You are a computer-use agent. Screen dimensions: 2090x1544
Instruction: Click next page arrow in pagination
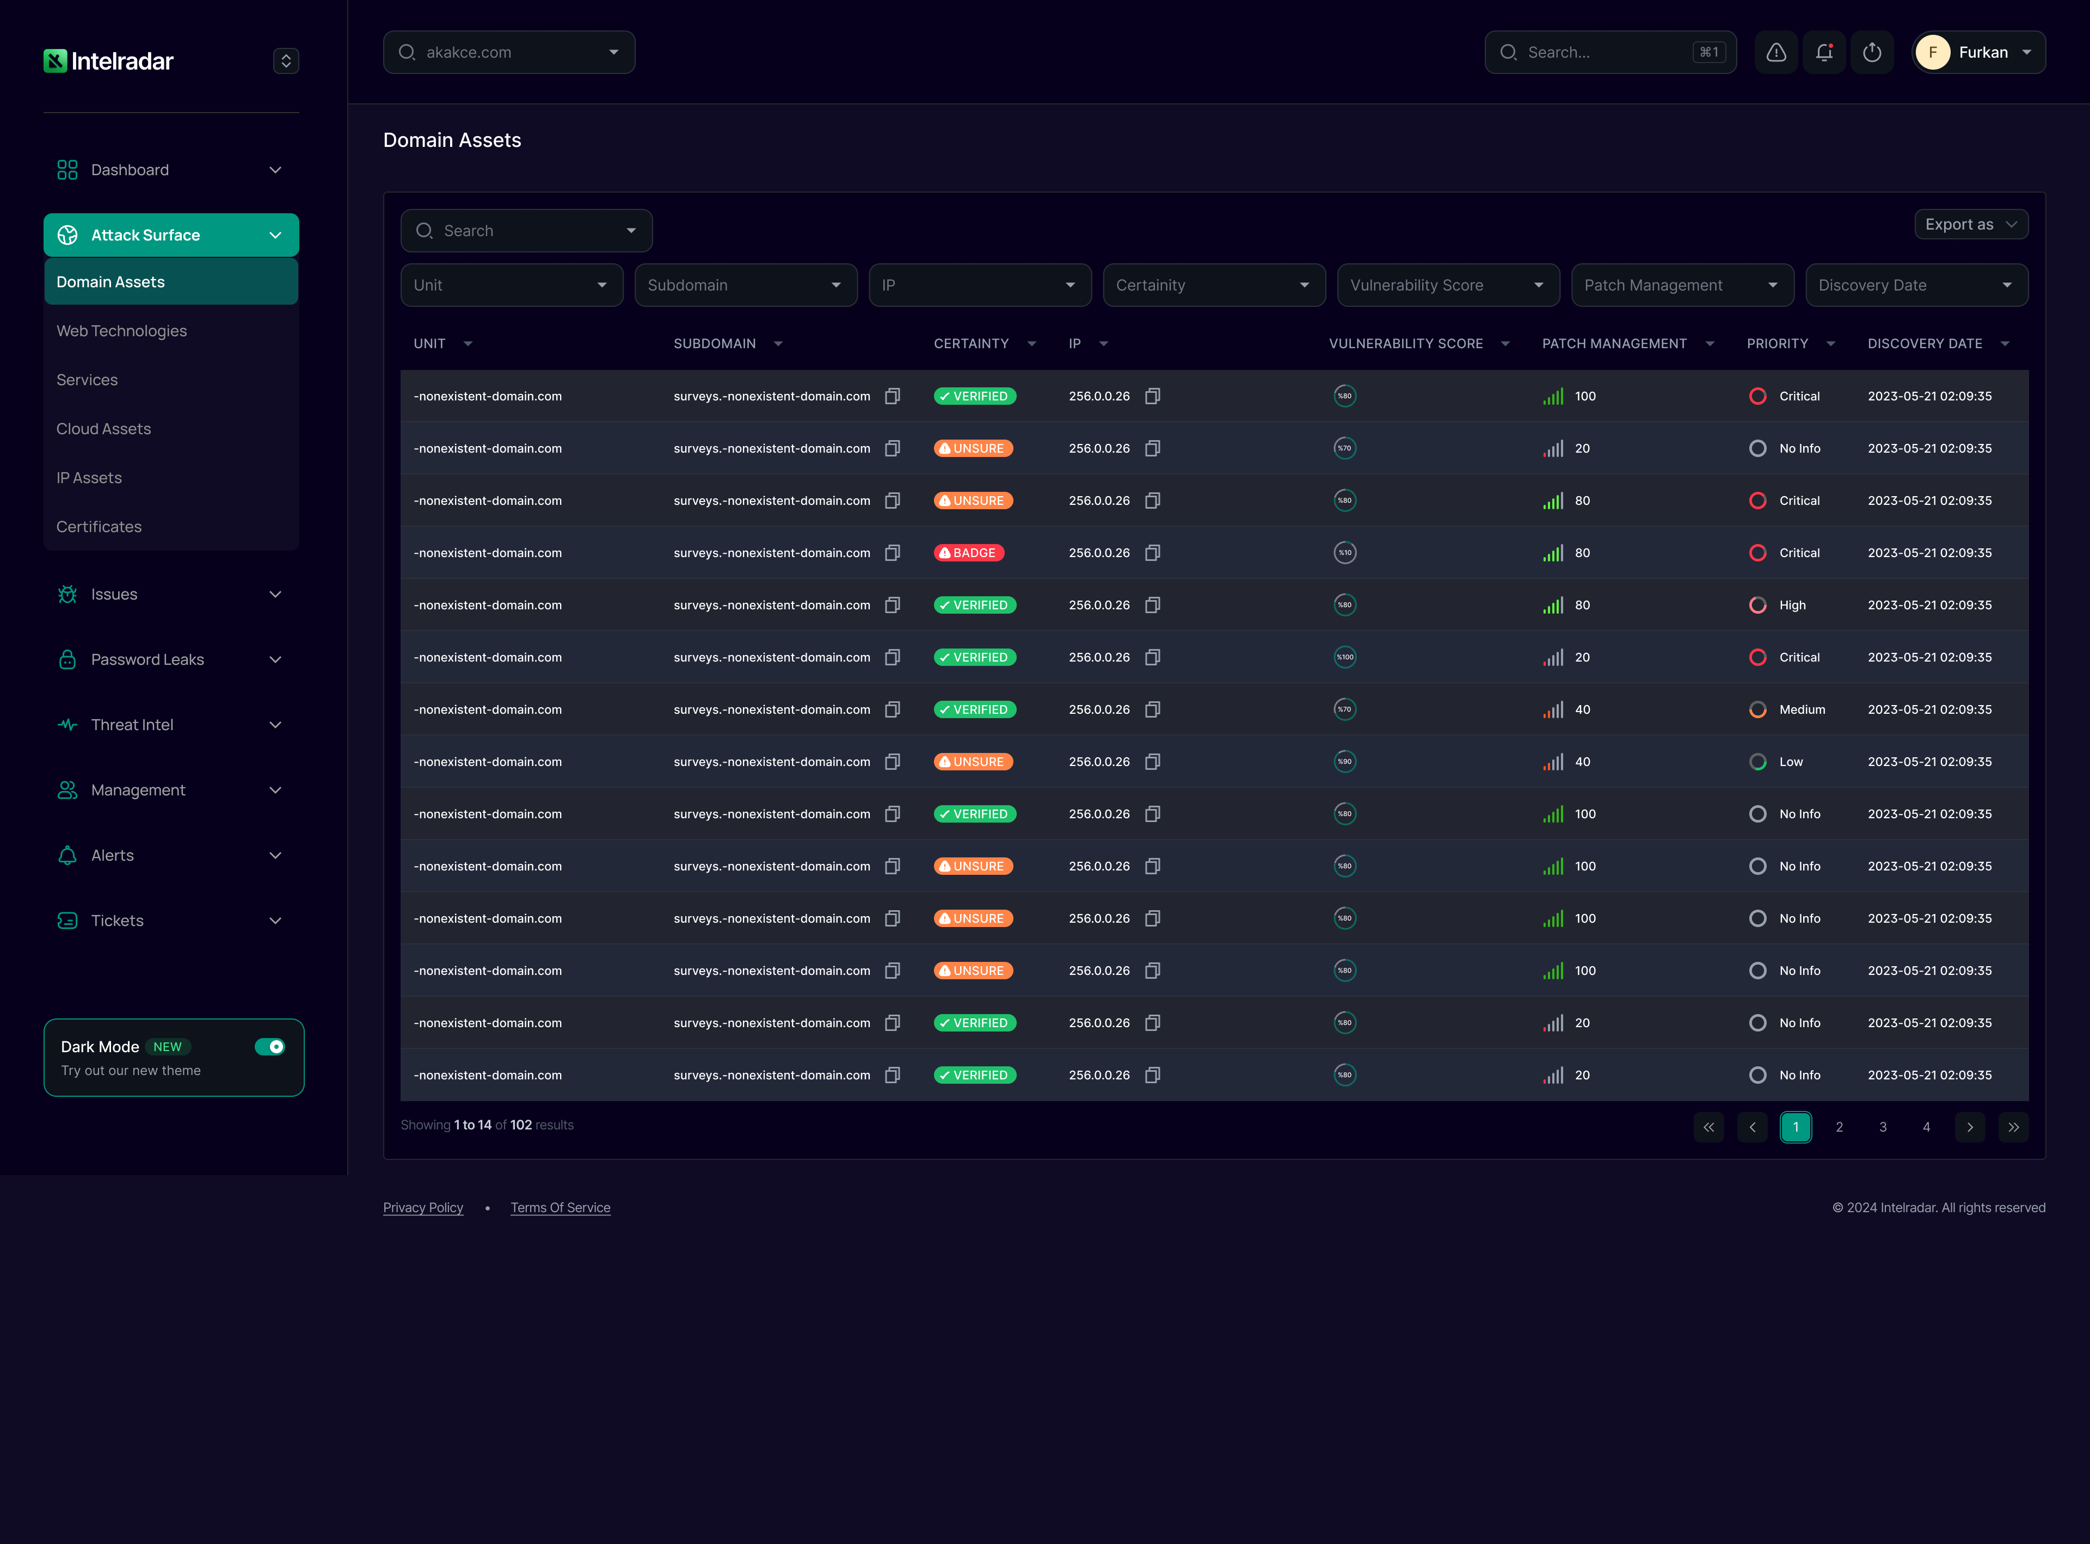(x=1969, y=1127)
